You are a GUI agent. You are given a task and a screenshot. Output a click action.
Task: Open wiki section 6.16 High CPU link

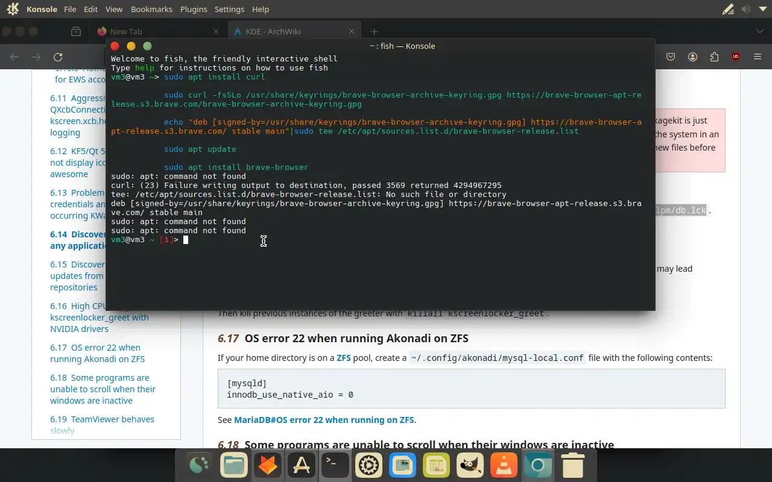point(99,318)
